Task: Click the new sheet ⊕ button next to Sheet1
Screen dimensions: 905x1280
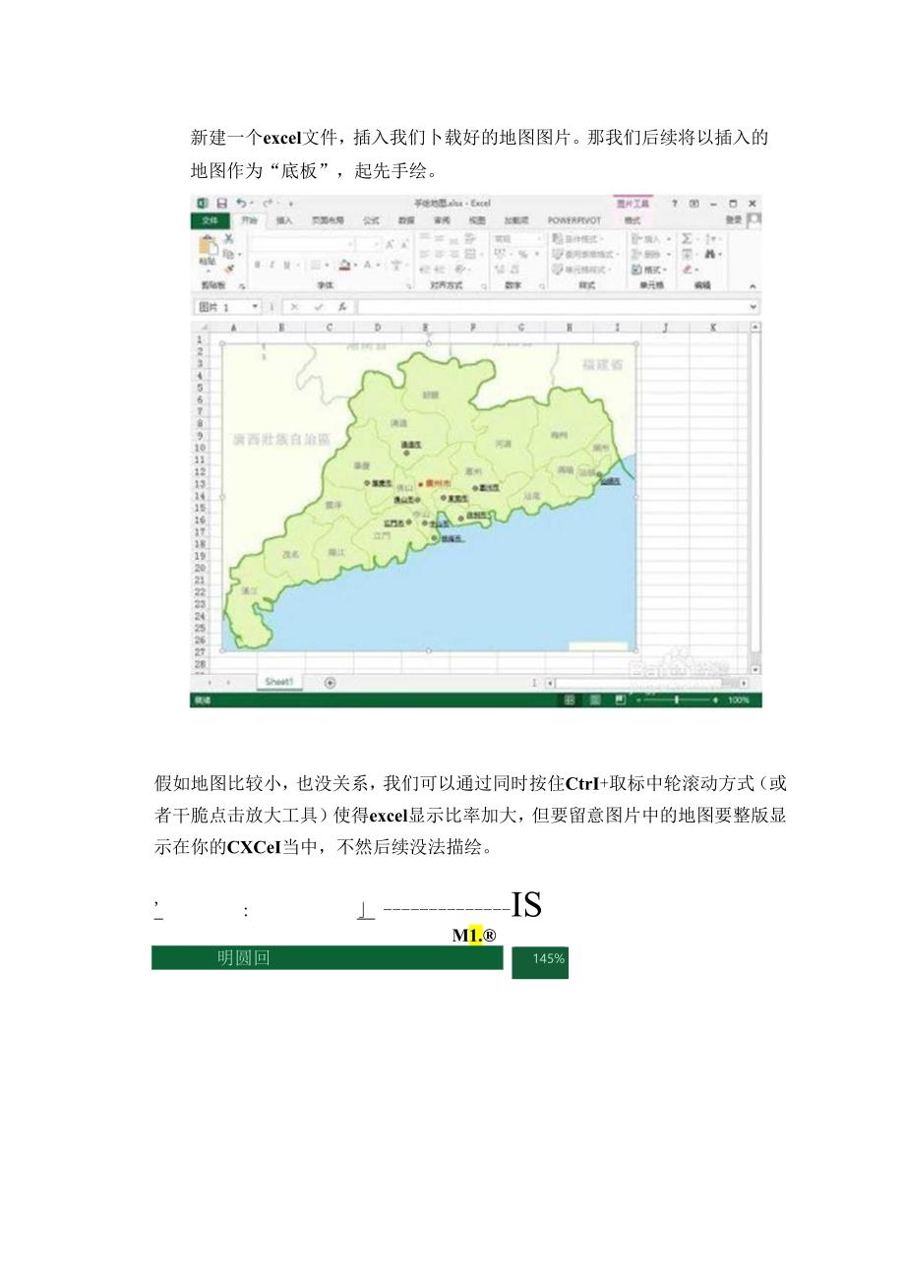Action: tap(329, 680)
